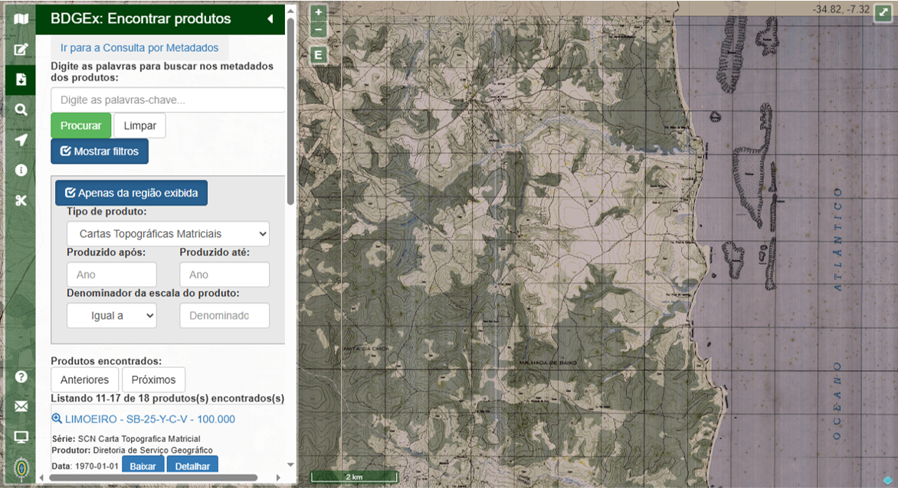
Task: Click the green Procurar button
Action: point(81,125)
